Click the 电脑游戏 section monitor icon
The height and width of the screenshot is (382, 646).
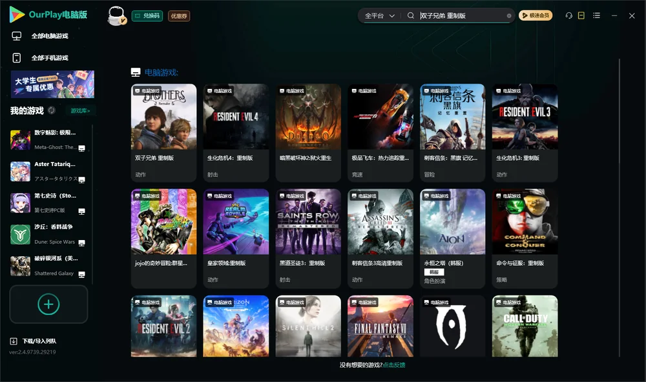136,72
